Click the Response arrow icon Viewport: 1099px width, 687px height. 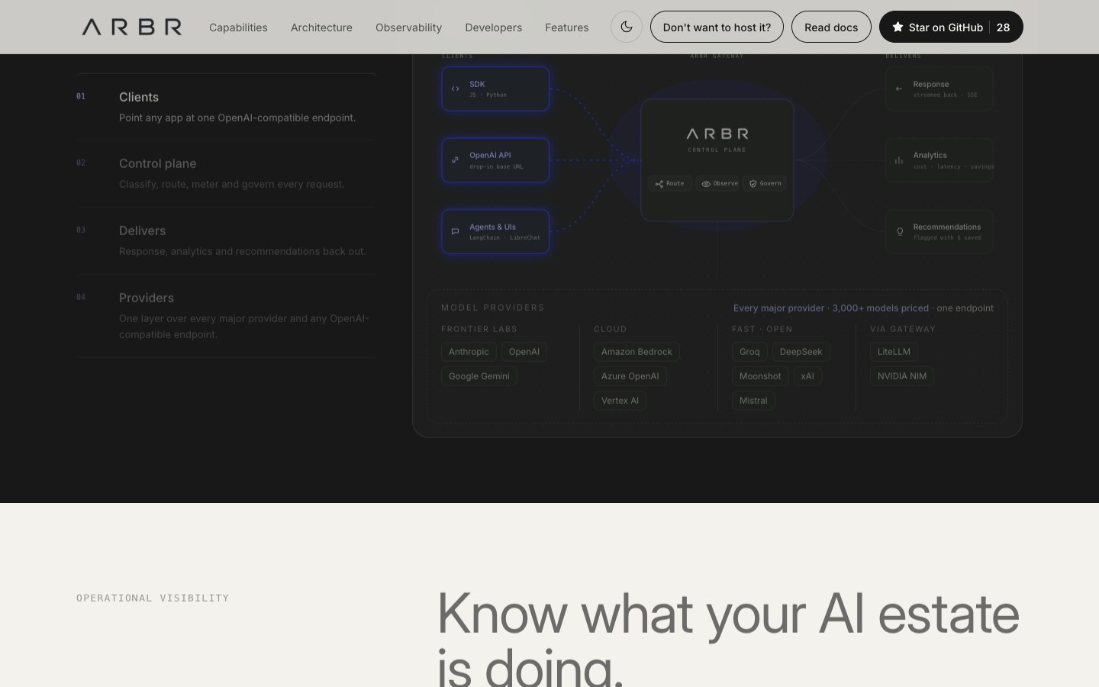tap(899, 89)
